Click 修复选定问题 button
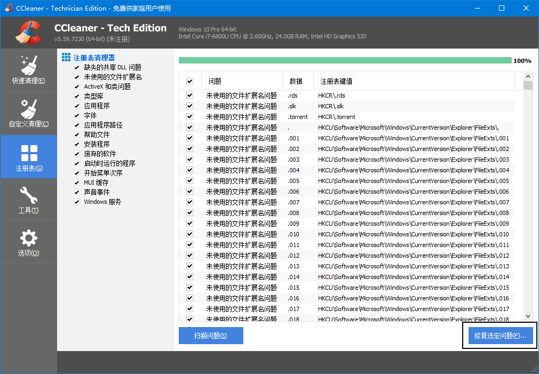This screenshot has height=374, width=539. [500, 336]
